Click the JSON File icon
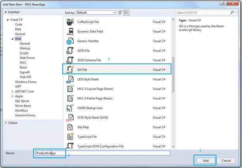This screenshot has width=242, height=168. pyautogui.click(x=70, y=51)
